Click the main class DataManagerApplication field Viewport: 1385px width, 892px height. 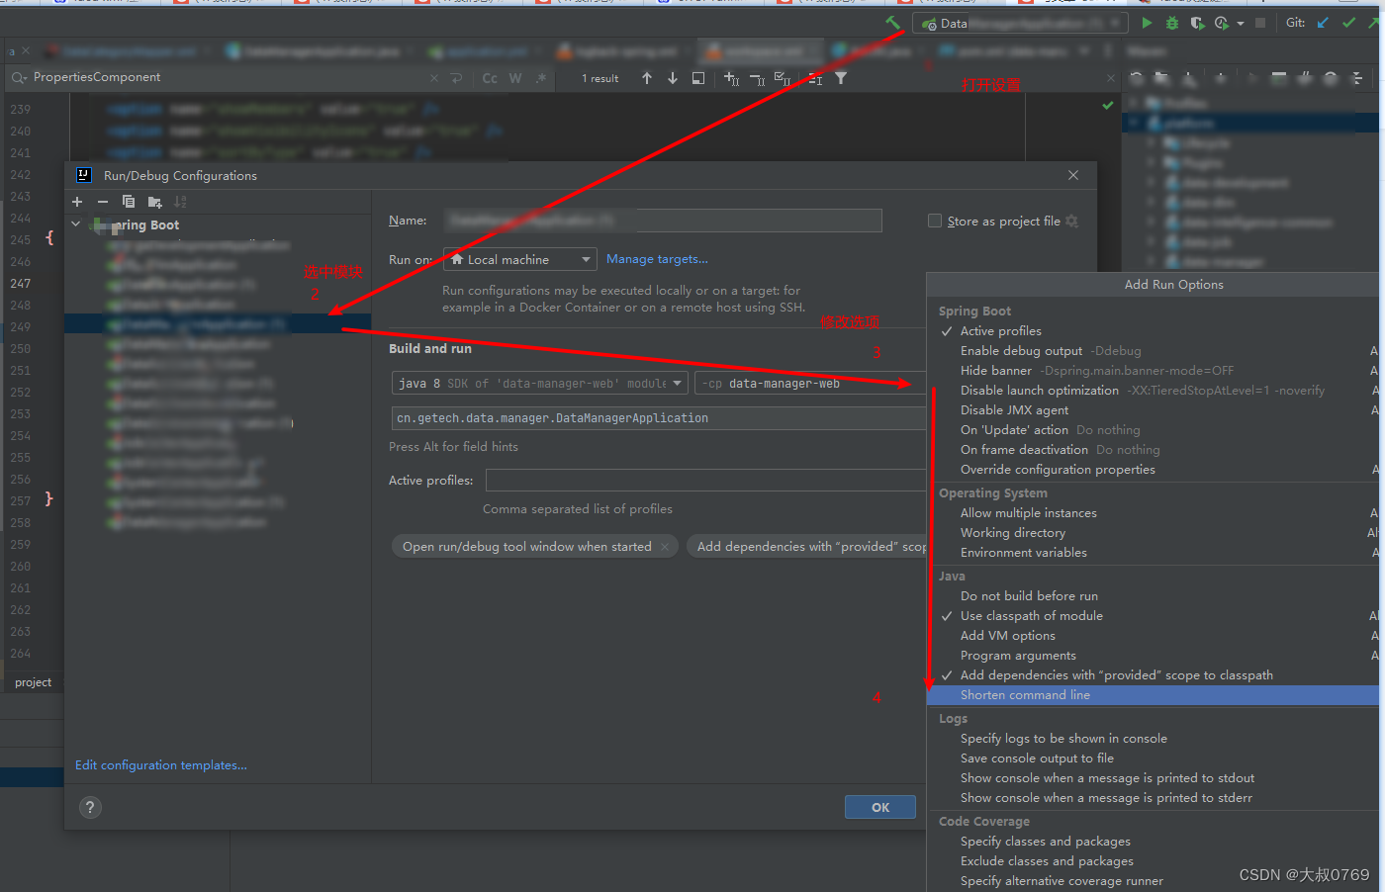tap(659, 418)
